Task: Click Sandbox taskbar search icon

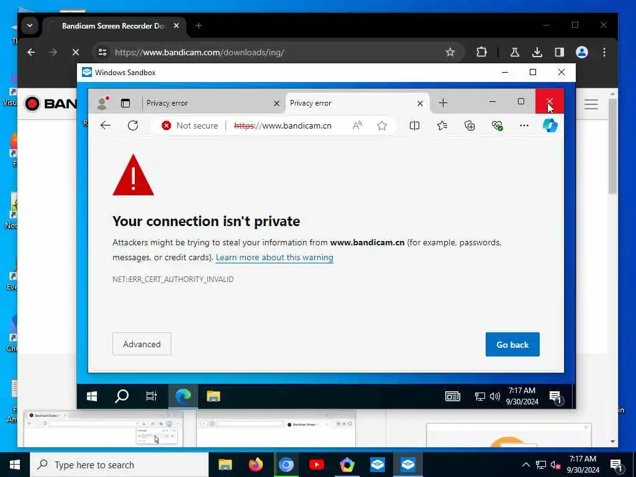Action: [x=121, y=396]
